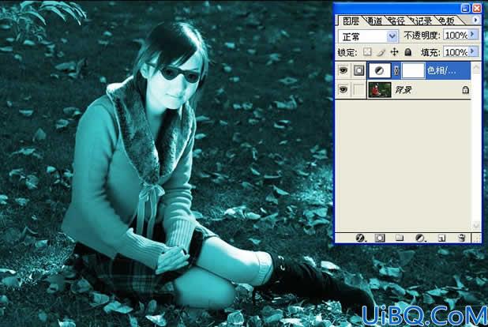Select the hue/saturation adjustment thumbnail
Image resolution: width=488 pixels, height=327 pixels.
379,71
